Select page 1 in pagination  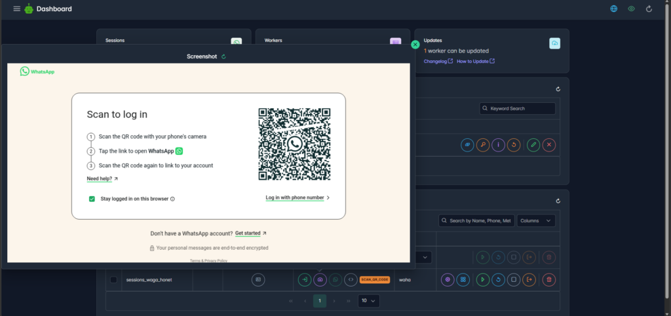coord(320,301)
